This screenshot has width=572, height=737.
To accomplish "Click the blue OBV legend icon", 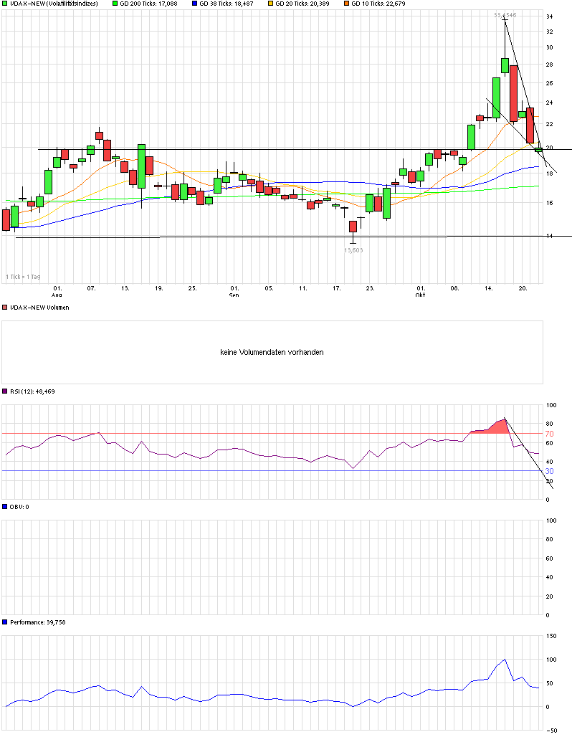I will coord(5,507).
